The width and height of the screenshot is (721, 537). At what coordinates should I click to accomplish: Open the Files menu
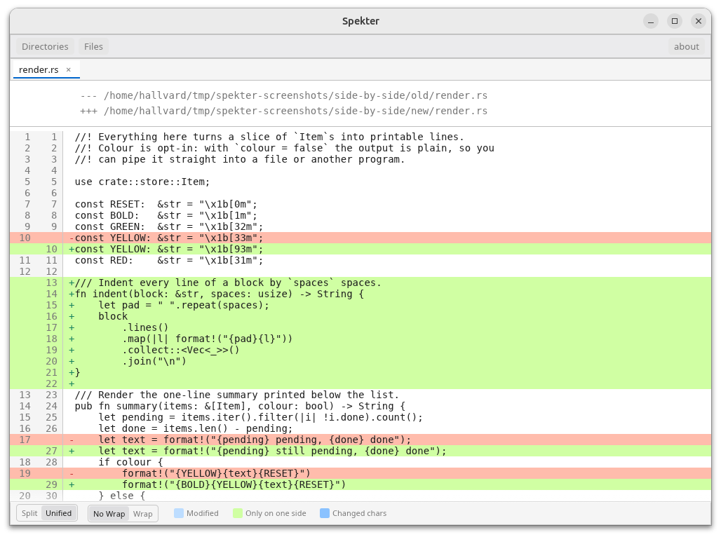[x=93, y=46]
